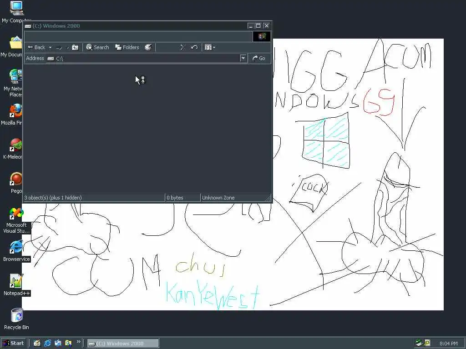This screenshot has width=466, height=349.
Task: Expand the Address bar dropdown list
Action: pos(243,58)
